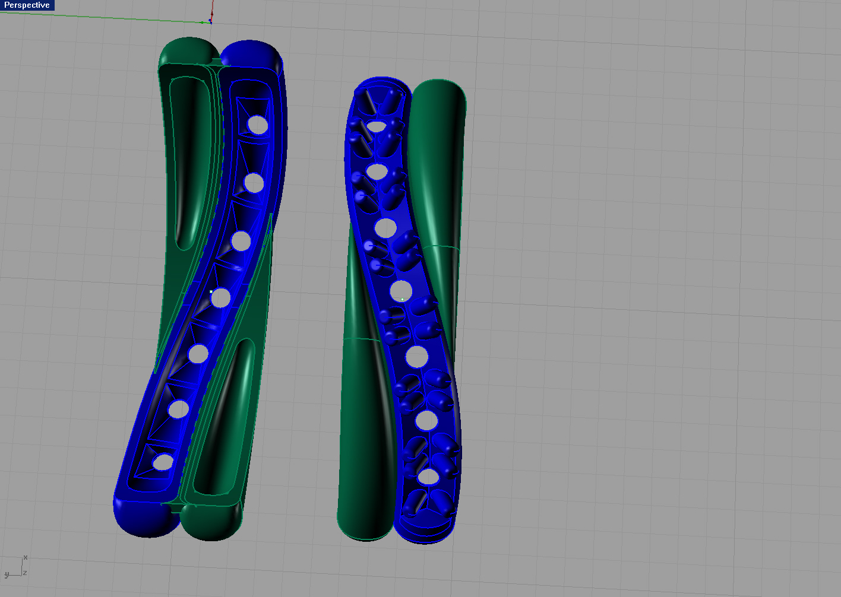
Task: Select the upper green cavity on left model
Action: point(190,160)
